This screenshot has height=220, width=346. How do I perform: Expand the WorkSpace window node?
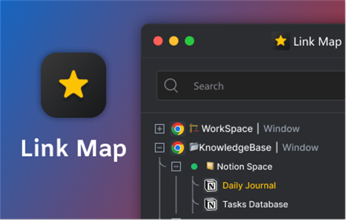[159, 129]
